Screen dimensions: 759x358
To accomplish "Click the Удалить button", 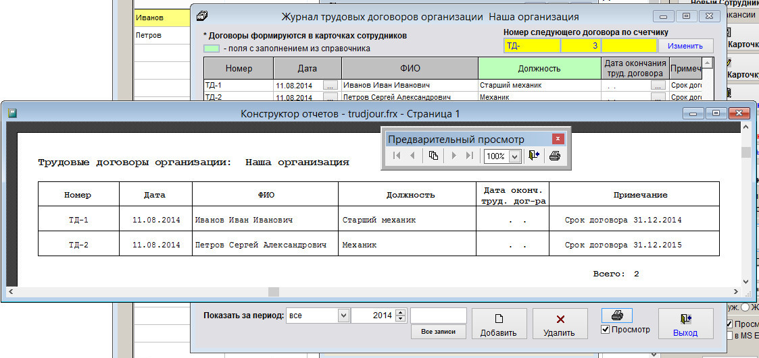I will click(560, 324).
